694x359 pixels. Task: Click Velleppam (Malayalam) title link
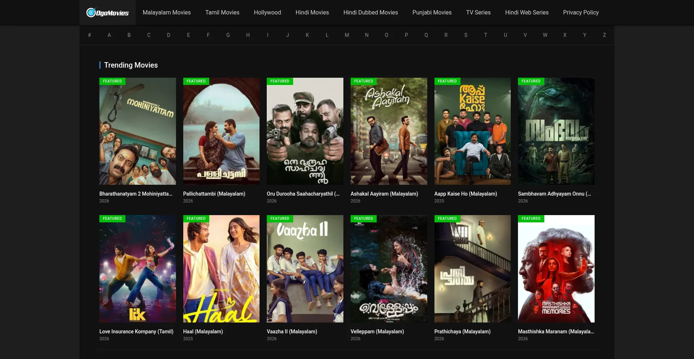pos(377,332)
